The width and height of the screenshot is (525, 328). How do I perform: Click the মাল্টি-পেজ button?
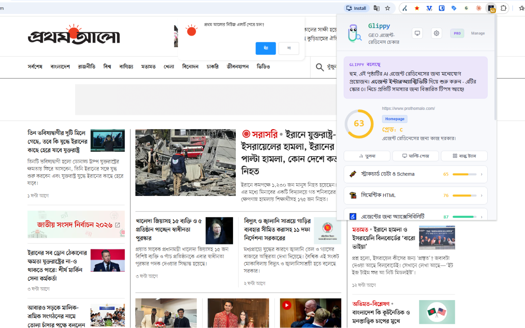[415, 156]
